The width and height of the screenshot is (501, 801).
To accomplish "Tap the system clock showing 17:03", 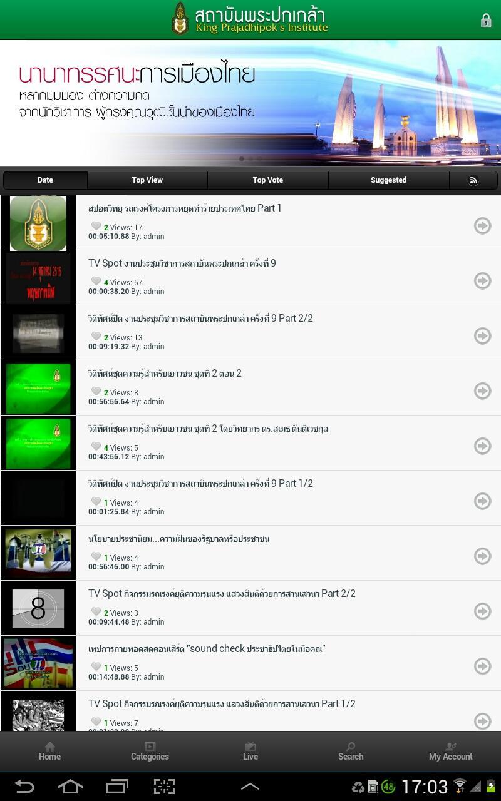I will tap(425, 787).
